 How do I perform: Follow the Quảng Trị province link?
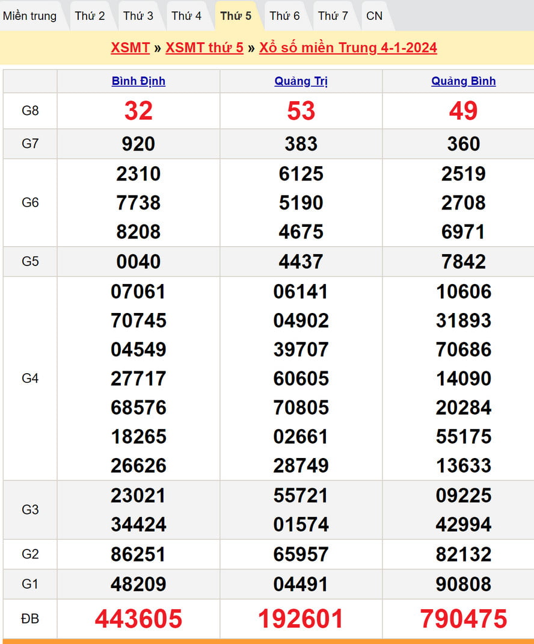pyautogui.click(x=301, y=81)
